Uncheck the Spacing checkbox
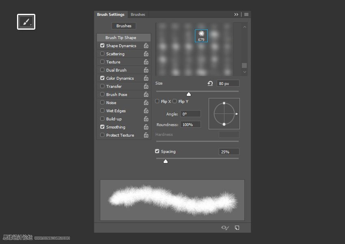 (x=157, y=151)
